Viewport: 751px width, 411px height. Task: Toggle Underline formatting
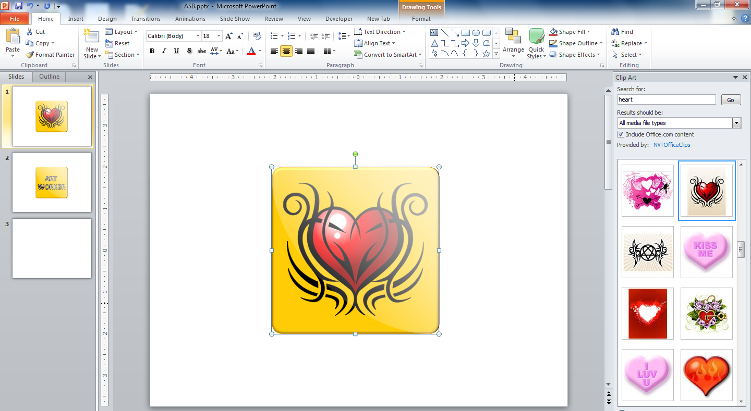(x=176, y=51)
